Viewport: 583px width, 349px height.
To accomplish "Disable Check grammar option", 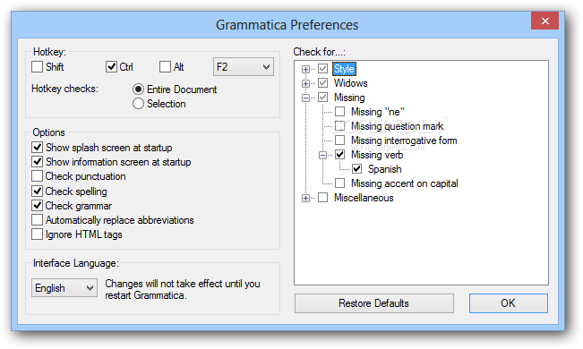I will click(38, 206).
